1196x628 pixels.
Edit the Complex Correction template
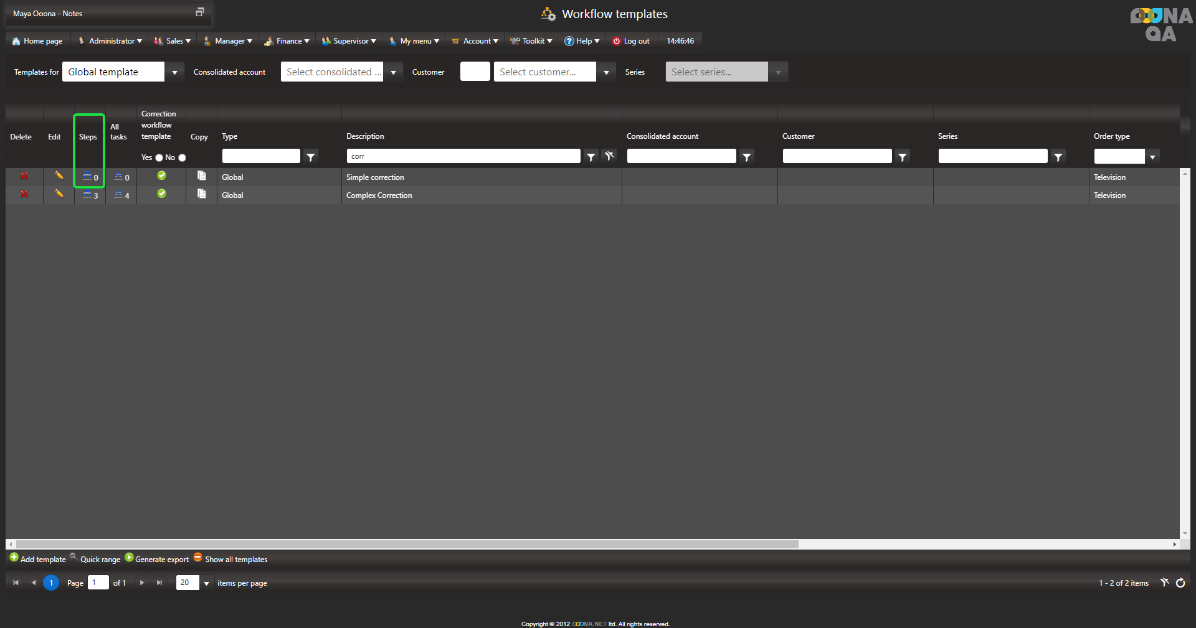click(x=59, y=194)
